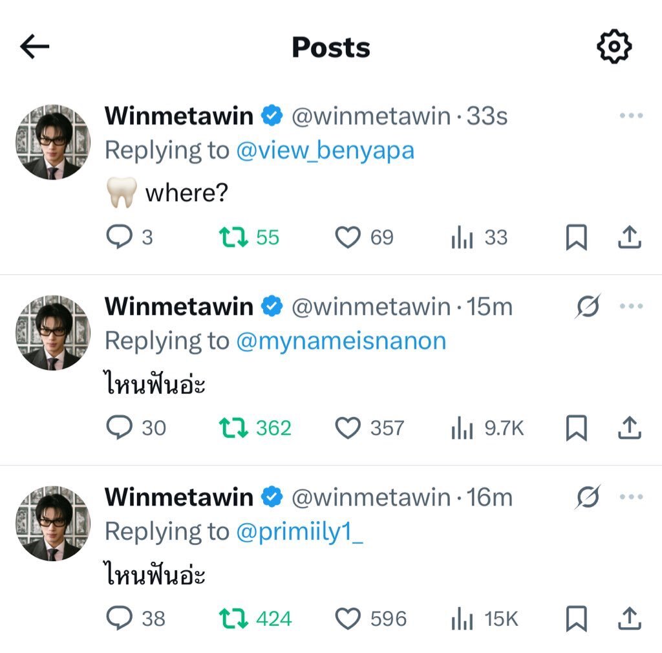This screenshot has width=662, height=653.
Task: Go back using the left arrow
Action: click(35, 47)
